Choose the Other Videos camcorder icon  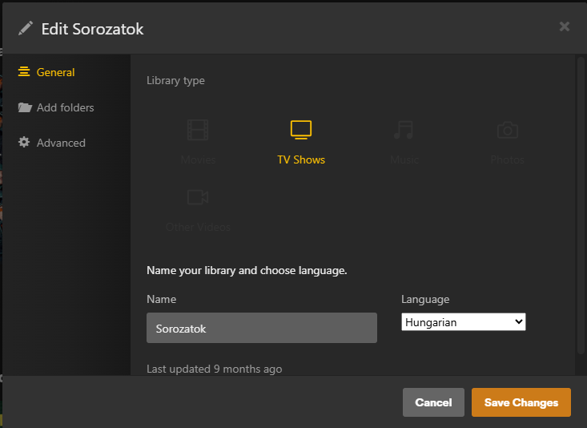tap(198, 196)
